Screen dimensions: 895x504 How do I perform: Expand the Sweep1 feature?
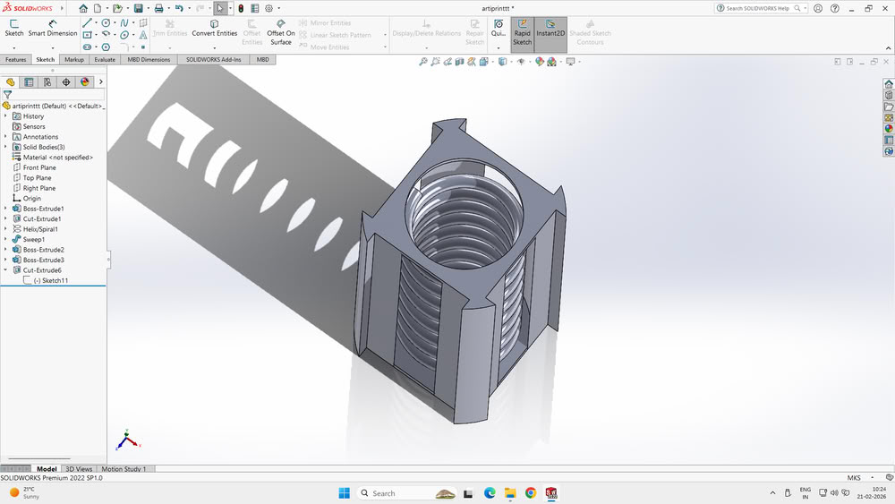click(x=5, y=239)
